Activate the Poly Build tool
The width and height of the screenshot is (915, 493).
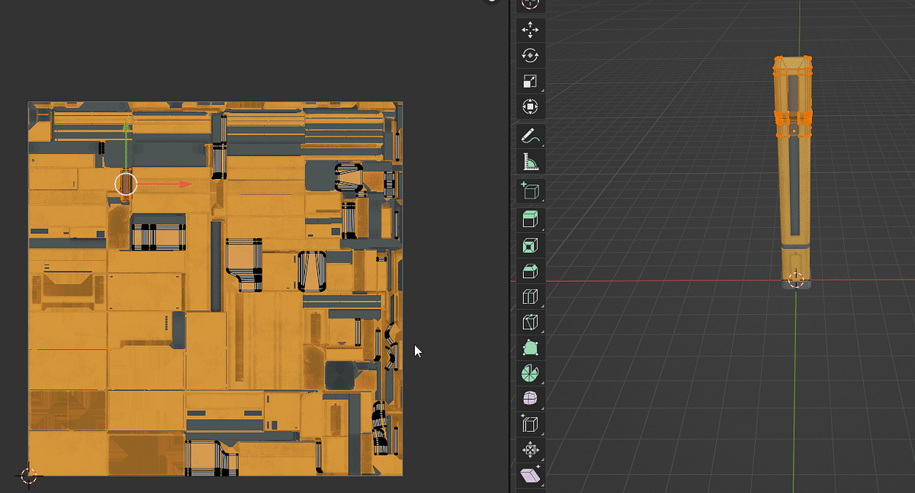[528, 347]
